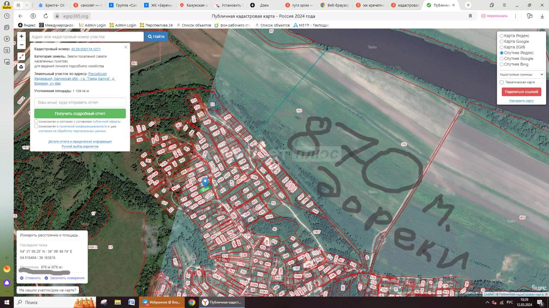This screenshot has height=308, width=549.
Task: Check the публичной оферты agreement box
Action: [36, 121]
